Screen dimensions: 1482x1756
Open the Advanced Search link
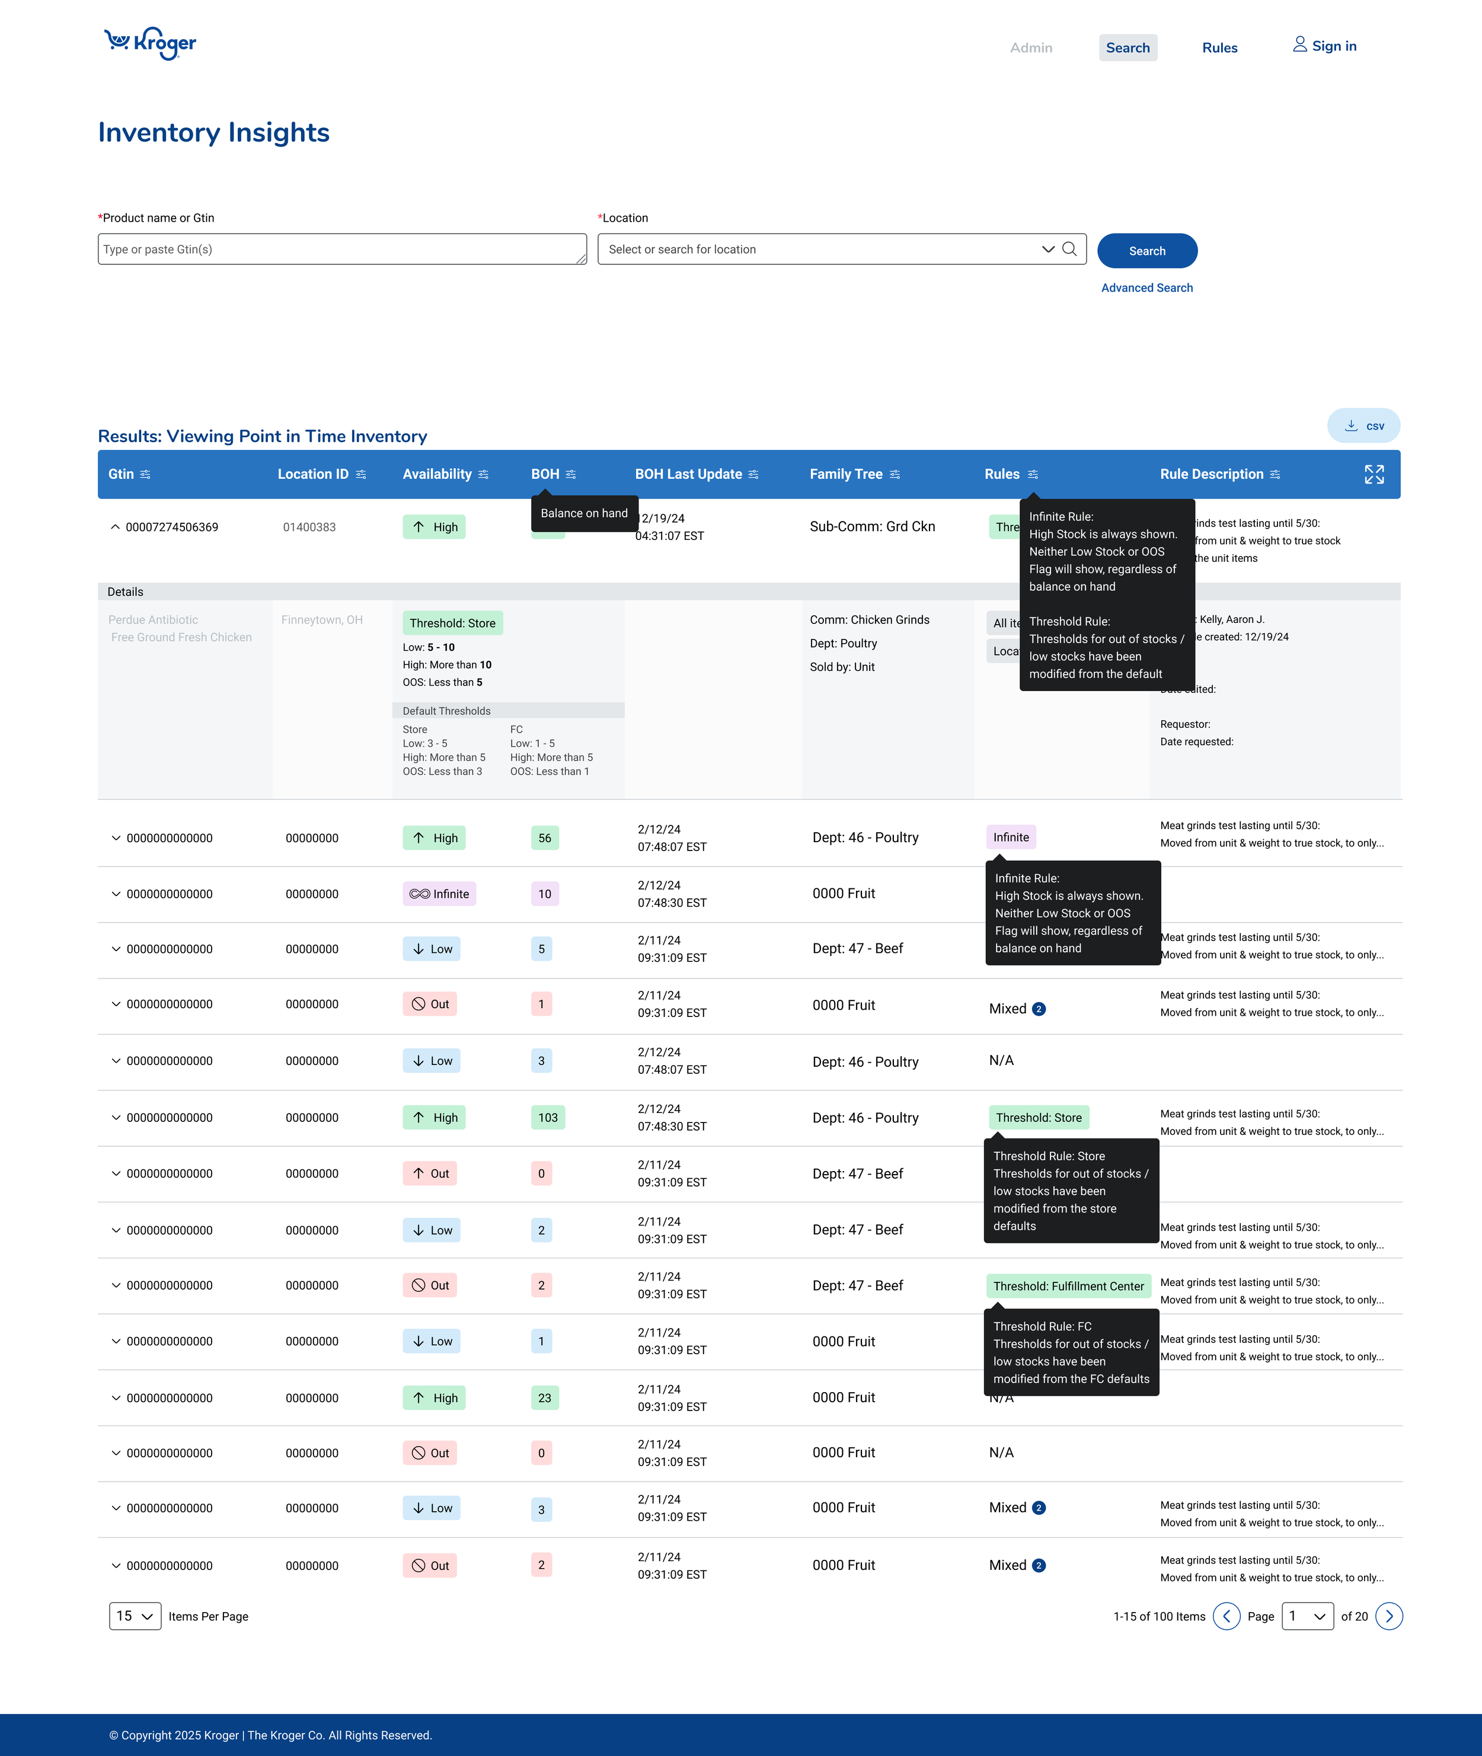[x=1147, y=288]
